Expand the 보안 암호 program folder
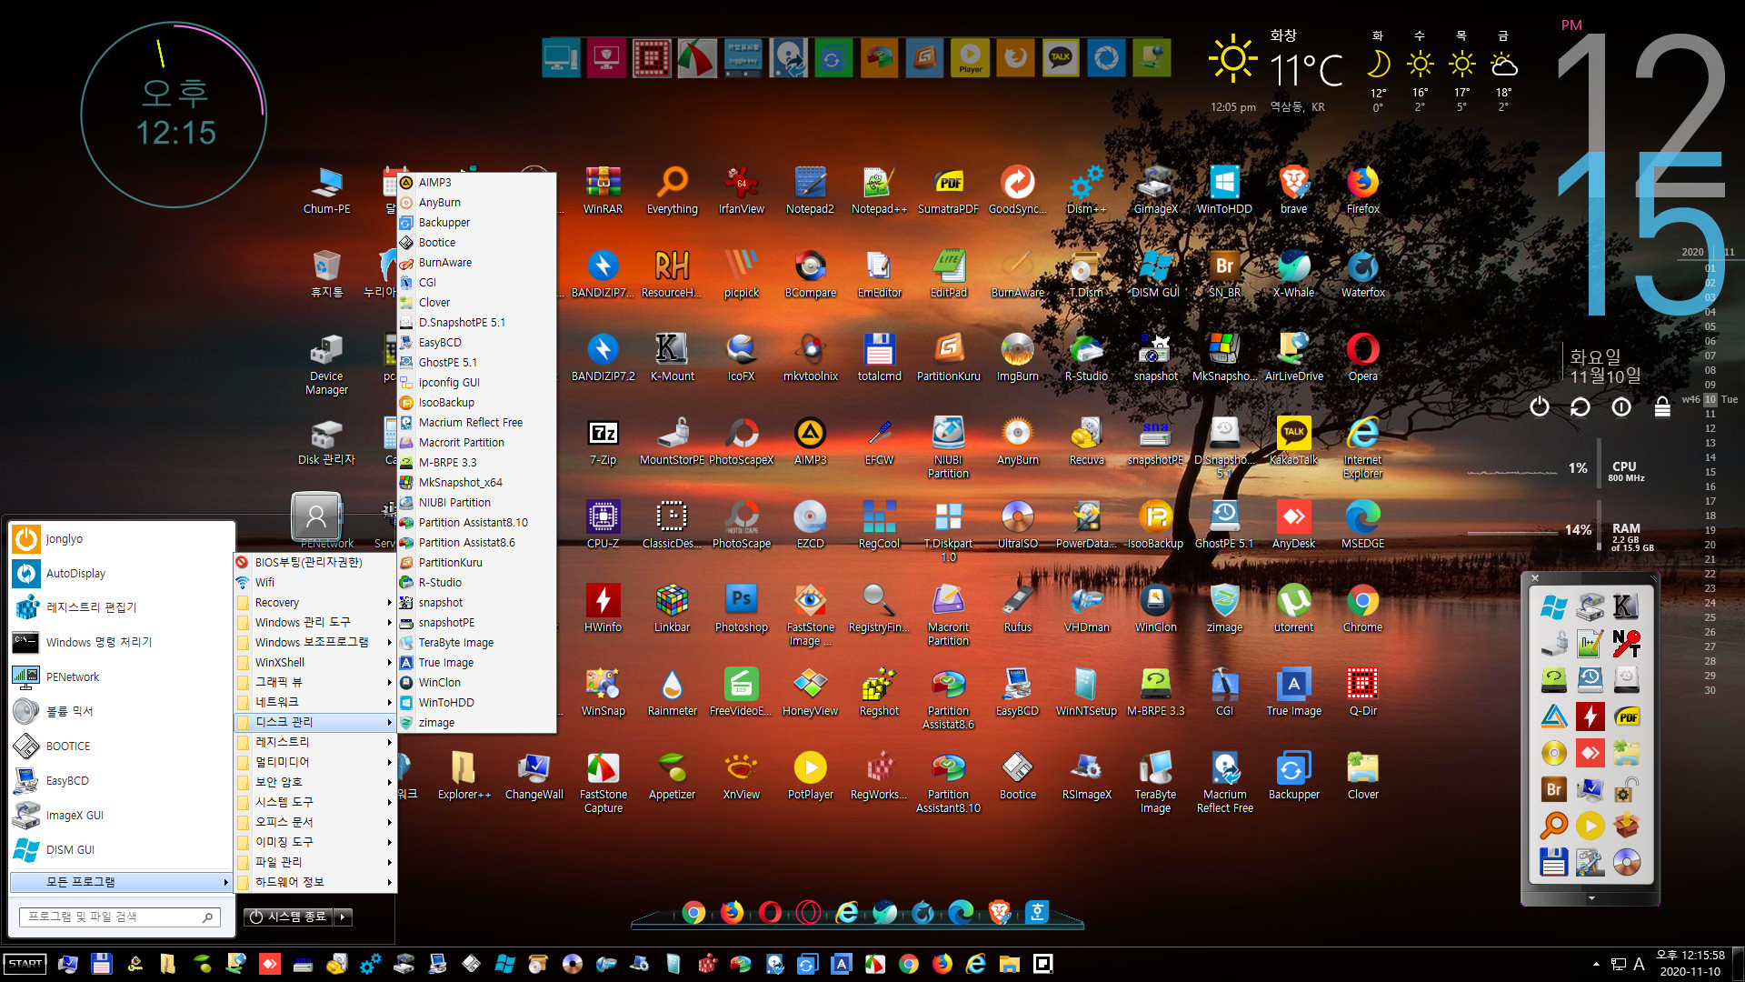The height and width of the screenshot is (982, 1745). coord(314,782)
